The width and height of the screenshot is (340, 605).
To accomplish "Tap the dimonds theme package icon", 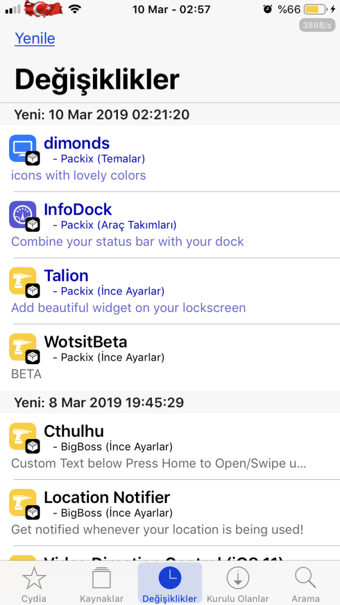I will pyautogui.click(x=23, y=148).
